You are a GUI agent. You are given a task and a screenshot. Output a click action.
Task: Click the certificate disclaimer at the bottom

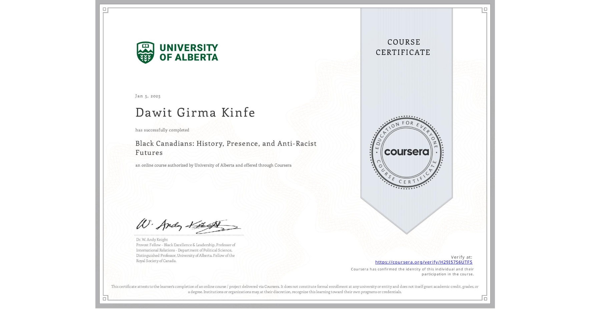(x=295, y=289)
